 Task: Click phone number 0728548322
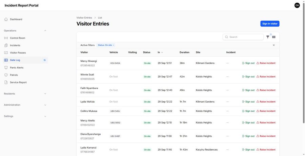pyautogui.click(x=87, y=65)
